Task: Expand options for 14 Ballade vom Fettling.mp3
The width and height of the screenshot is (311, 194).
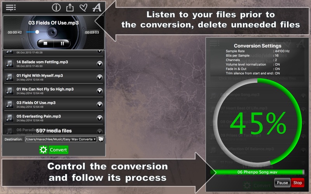Action: pyautogui.click(x=100, y=64)
